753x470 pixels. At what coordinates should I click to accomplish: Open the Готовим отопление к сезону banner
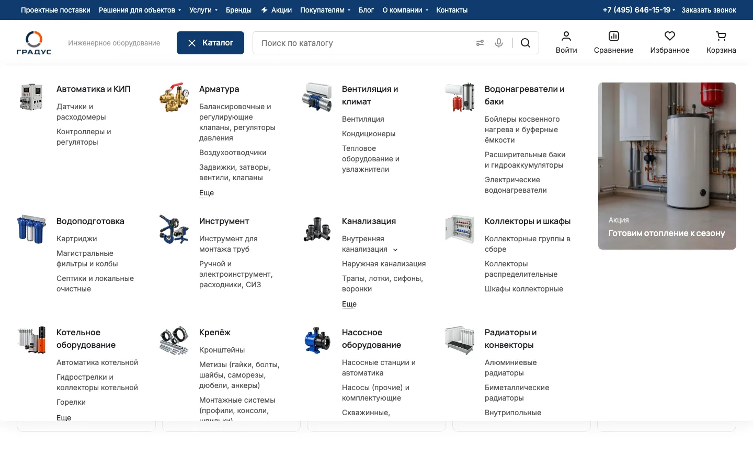point(667,166)
